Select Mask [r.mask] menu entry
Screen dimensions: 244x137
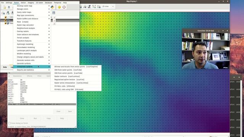point(32,22)
